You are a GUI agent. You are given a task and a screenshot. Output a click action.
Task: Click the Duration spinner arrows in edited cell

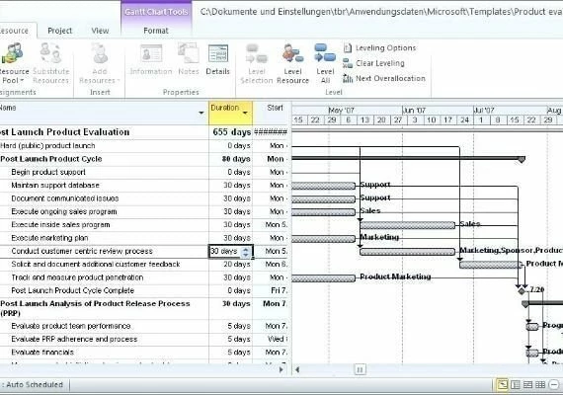tap(246, 252)
